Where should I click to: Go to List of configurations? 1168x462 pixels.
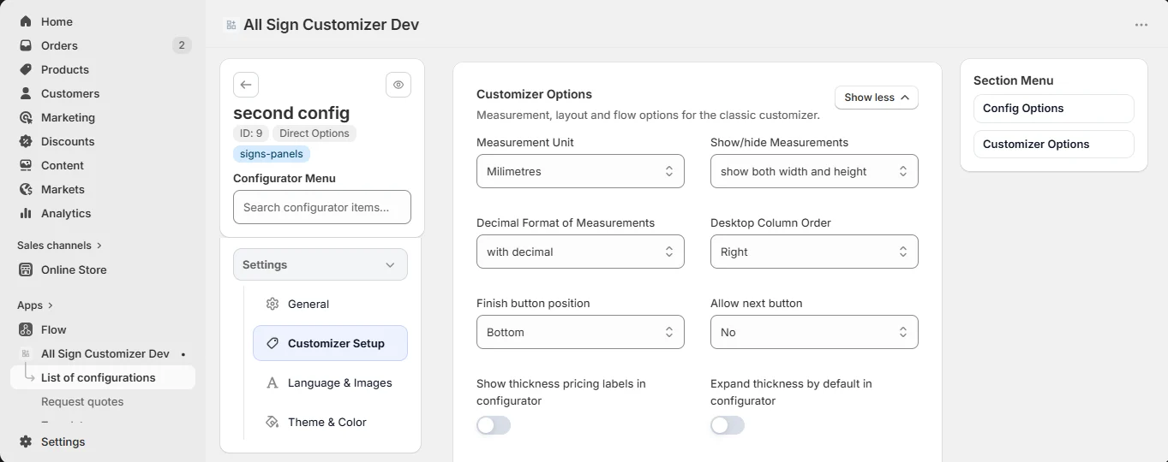[x=103, y=377]
